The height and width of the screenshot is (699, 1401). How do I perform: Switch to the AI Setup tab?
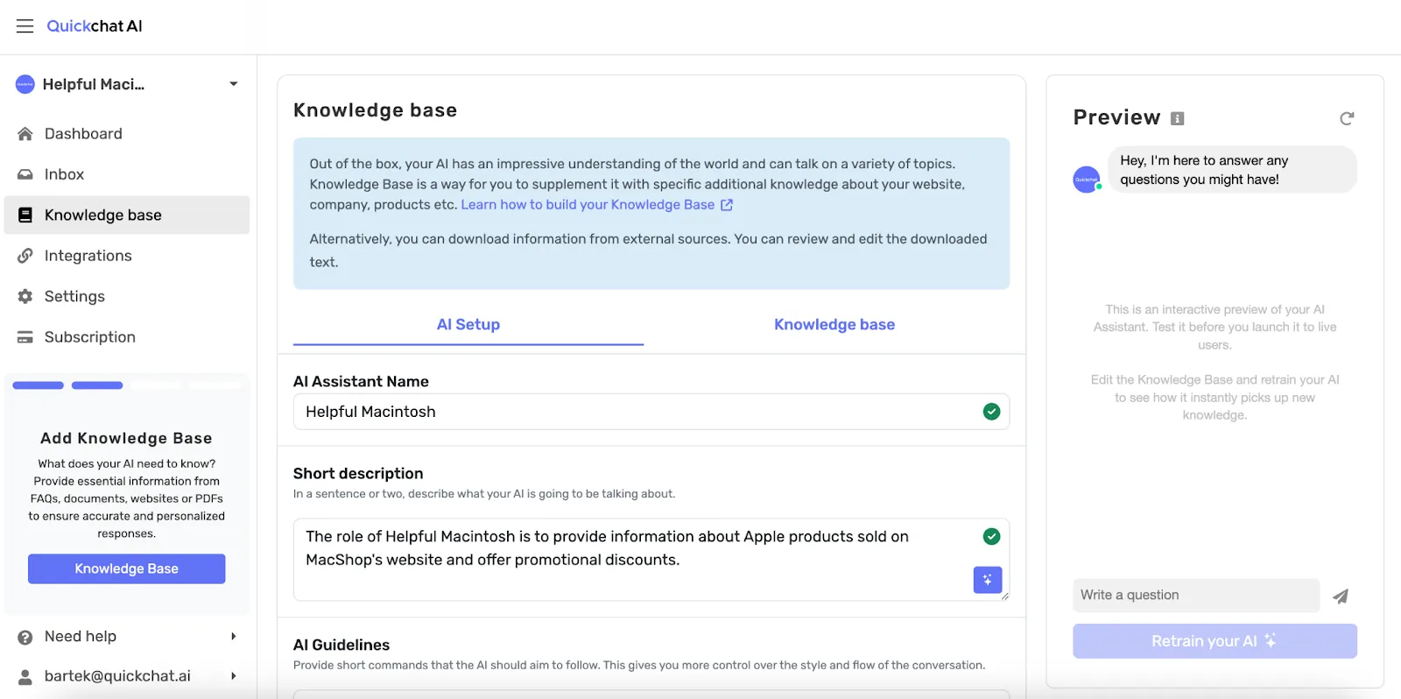(x=468, y=325)
